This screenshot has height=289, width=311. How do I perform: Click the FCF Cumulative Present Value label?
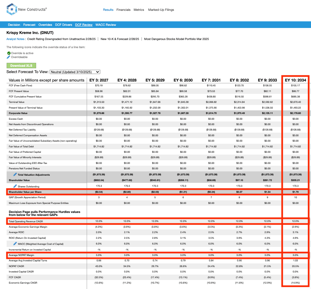(x=25, y=97)
